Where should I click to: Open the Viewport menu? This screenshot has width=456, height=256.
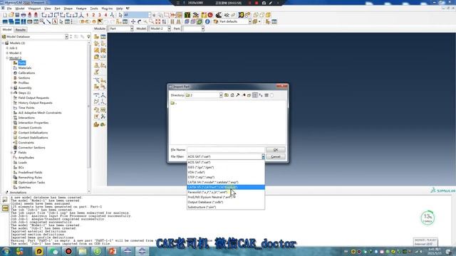coord(34,9)
